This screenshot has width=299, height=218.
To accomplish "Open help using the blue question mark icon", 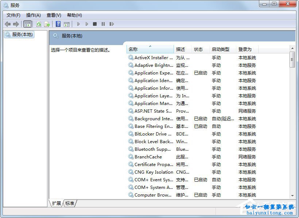I will pyautogui.click(x=58, y=24).
